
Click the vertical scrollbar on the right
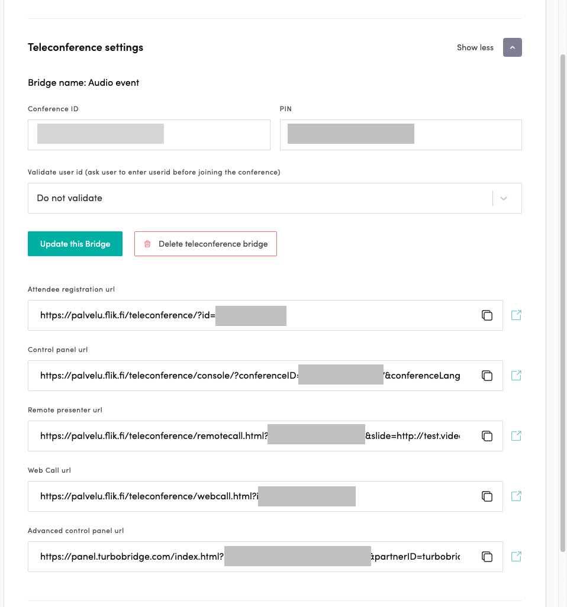pyautogui.click(x=562, y=296)
